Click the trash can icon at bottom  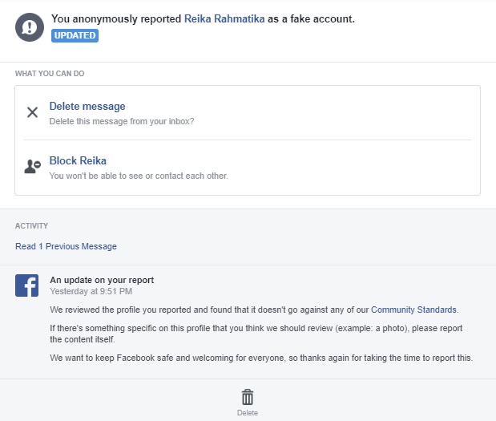(x=248, y=397)
